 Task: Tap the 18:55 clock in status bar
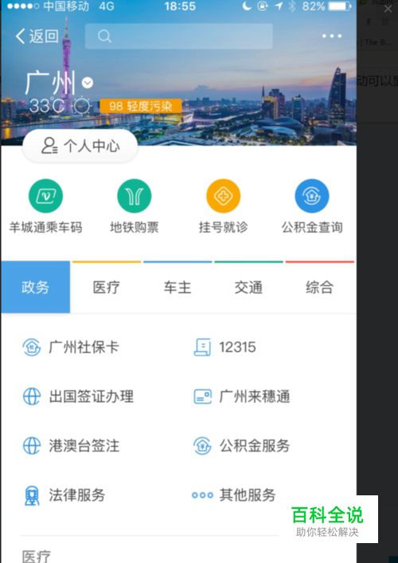coord(180,6)
